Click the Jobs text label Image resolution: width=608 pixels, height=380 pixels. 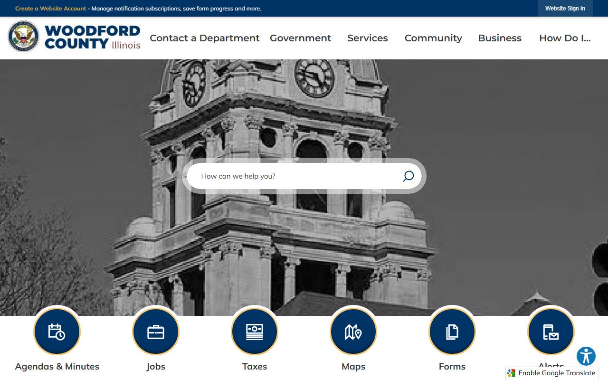[156, 366]
